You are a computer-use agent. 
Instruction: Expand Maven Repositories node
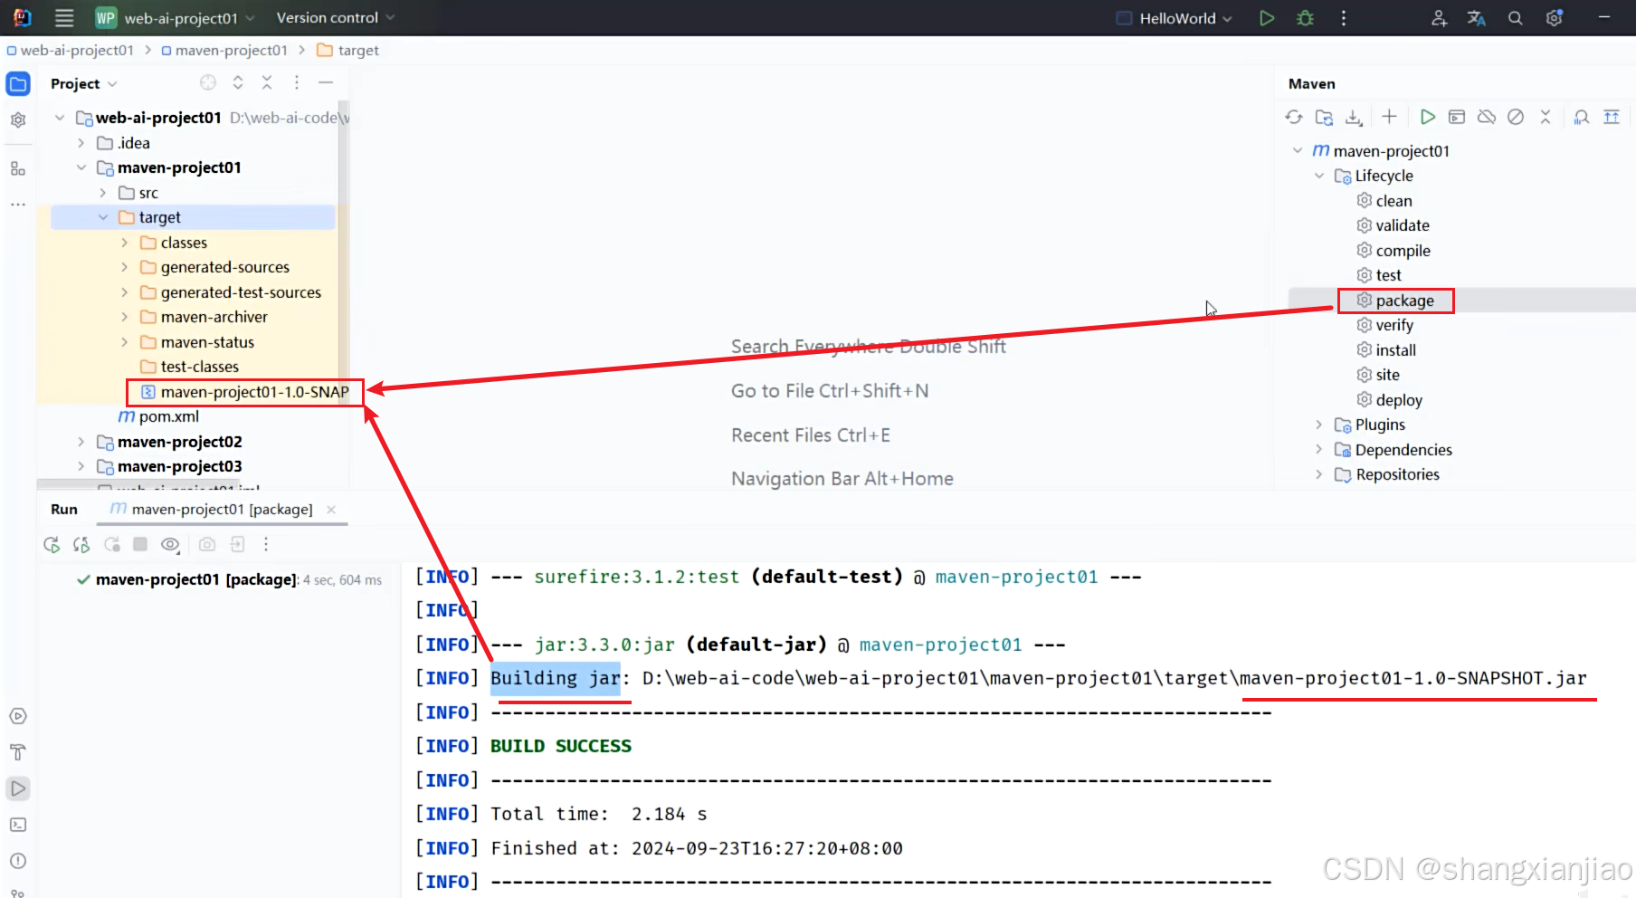(x=1318, y=474)
